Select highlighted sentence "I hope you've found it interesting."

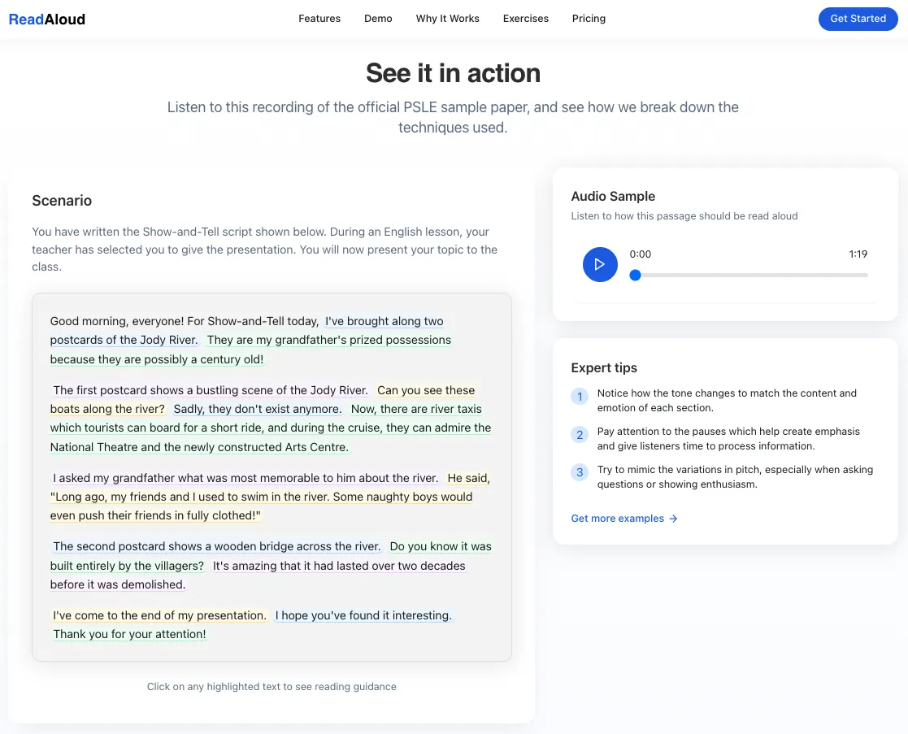click(363, 615)
